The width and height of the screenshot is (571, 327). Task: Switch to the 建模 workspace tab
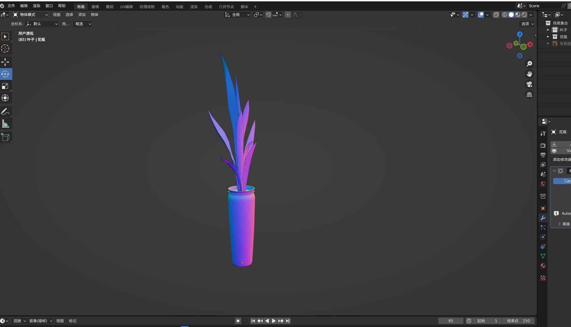[x=95, y=7]
